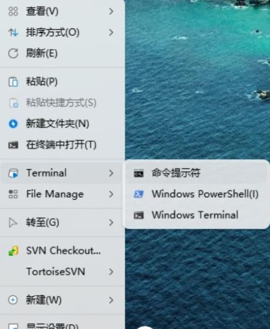Expand the 查看(V) submenu chevron
This screenshot has width=270, height=329.
[x=111, y=12]
